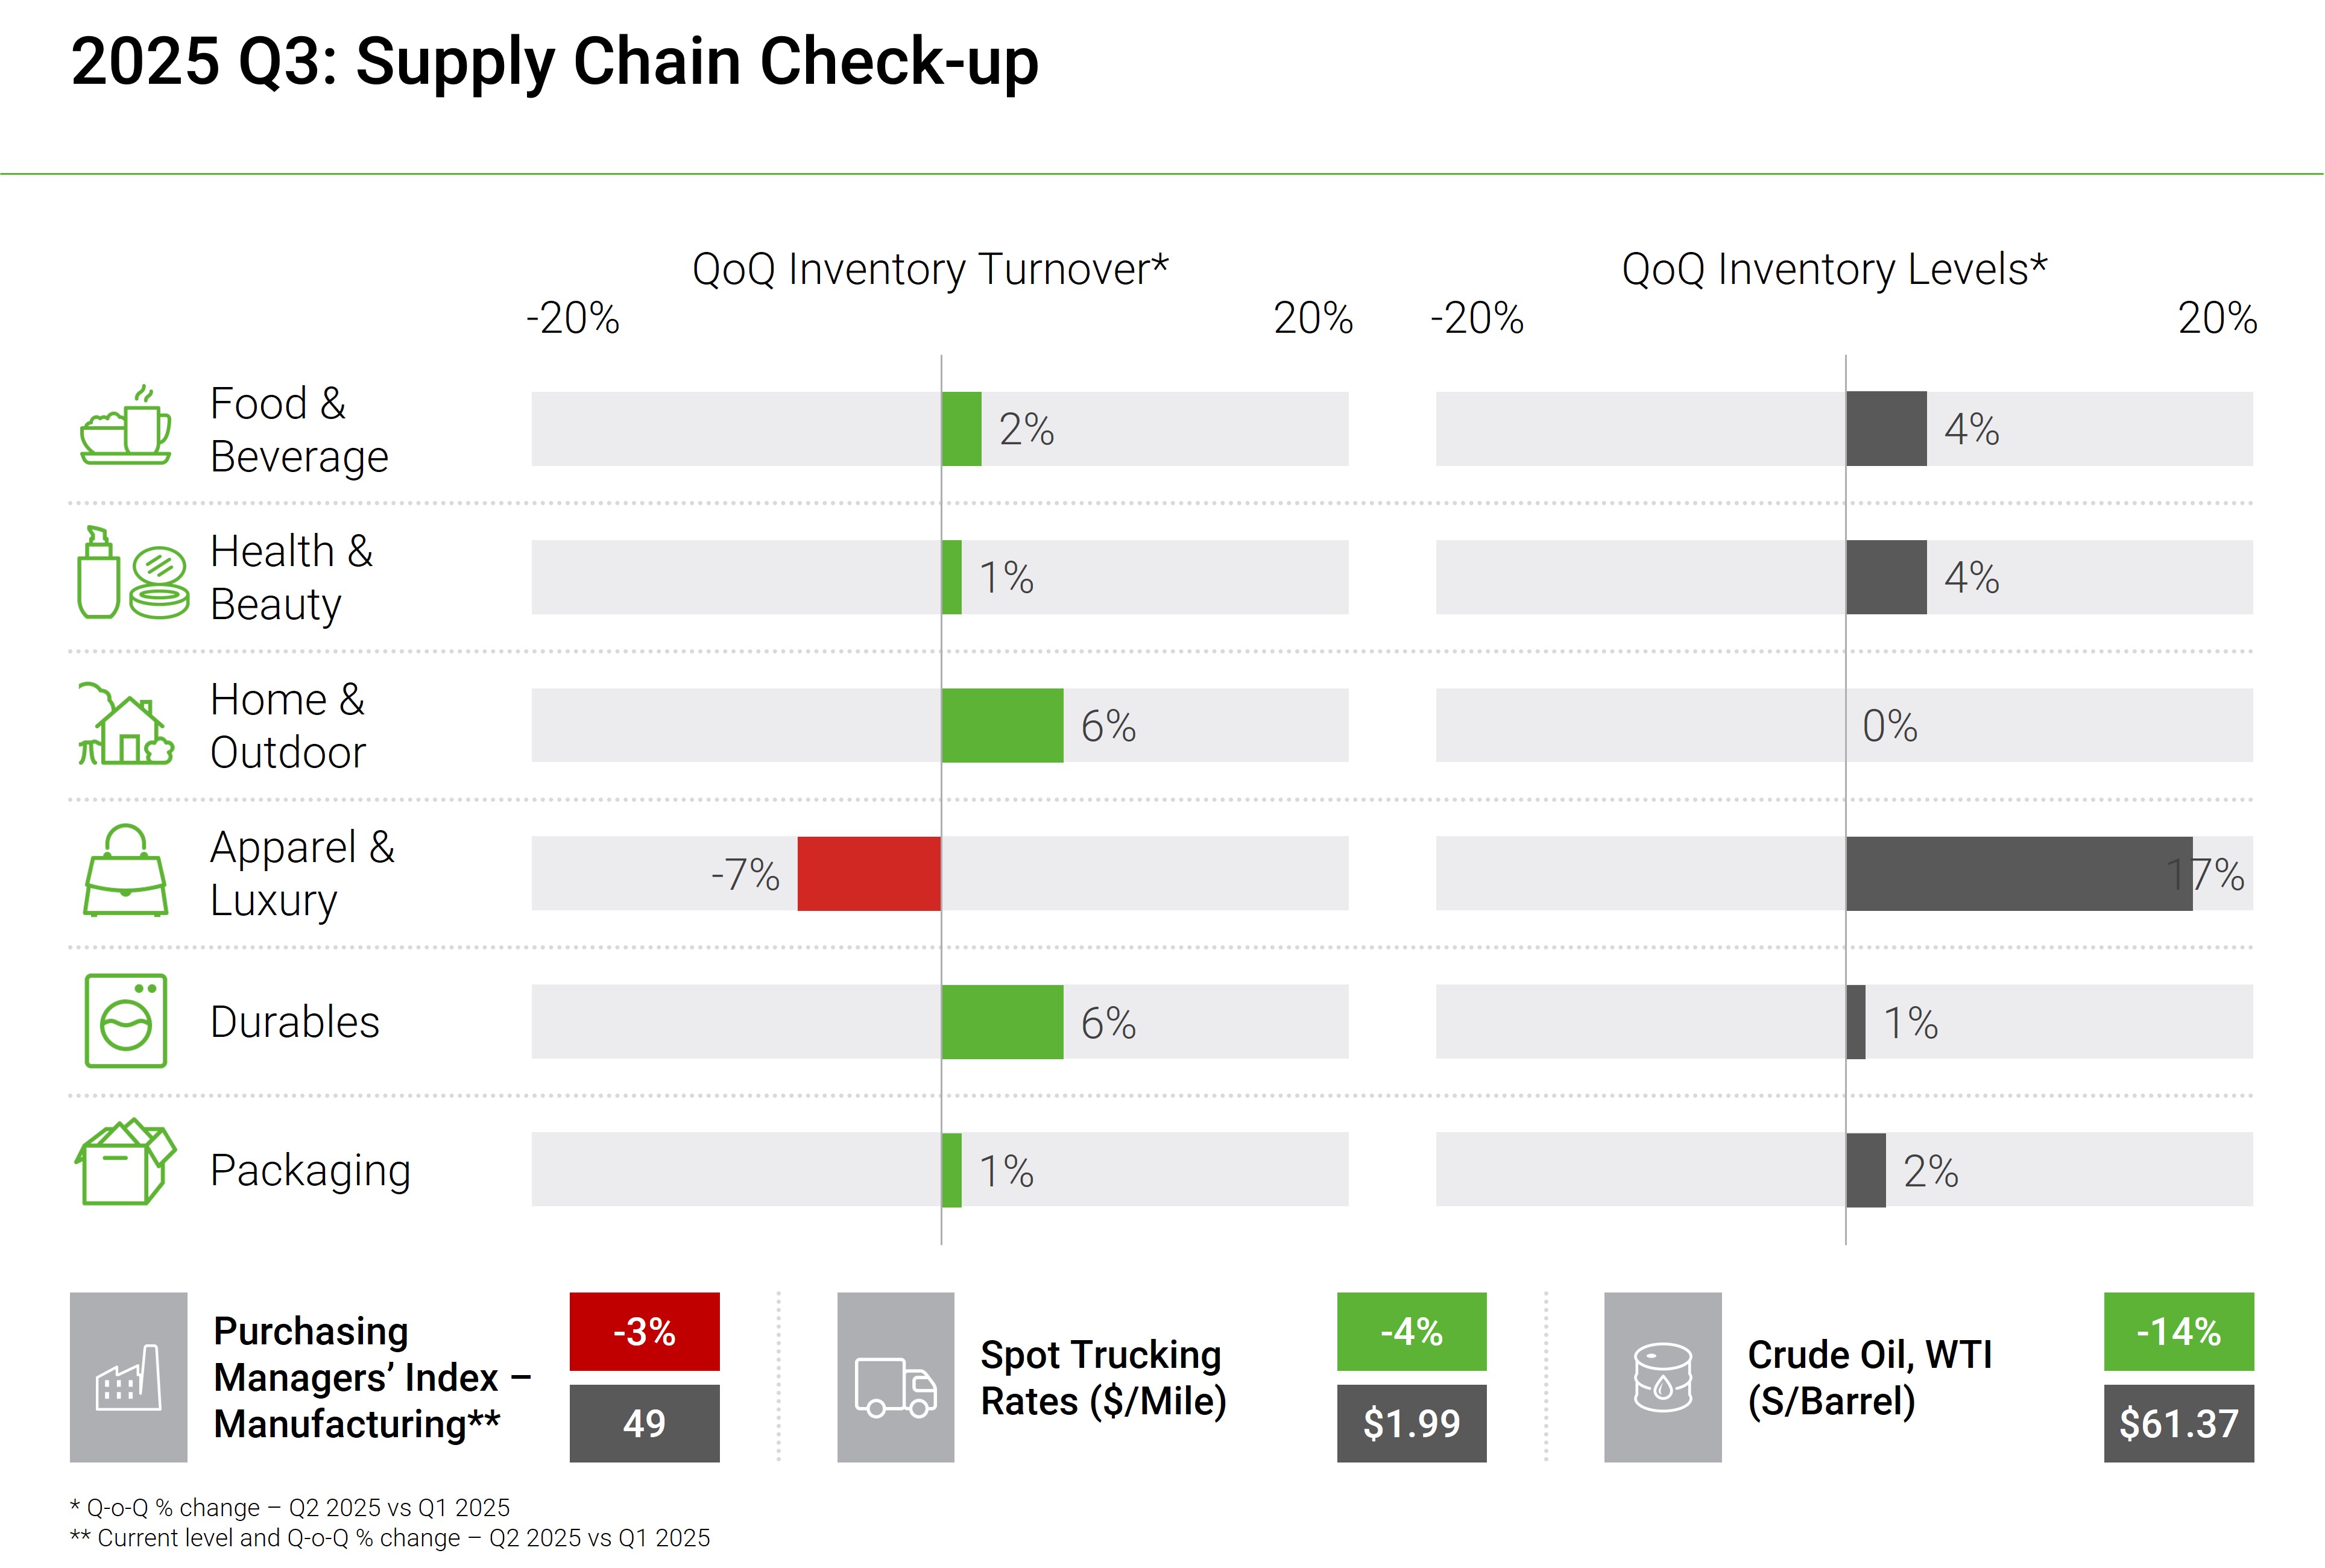
Task: Click the factory icon for Purchasing Managers' Index
Action: 128,1377
